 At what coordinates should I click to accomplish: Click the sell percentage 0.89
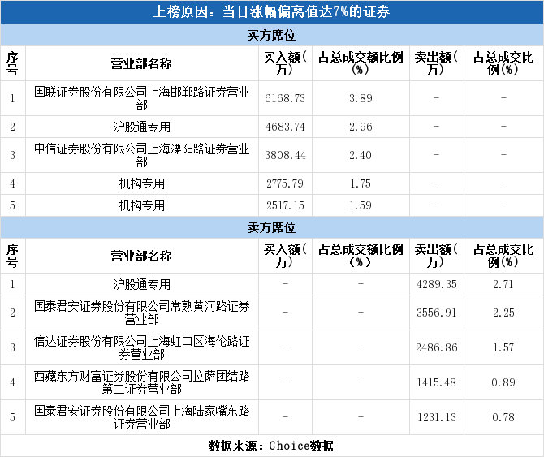(503, 383)
